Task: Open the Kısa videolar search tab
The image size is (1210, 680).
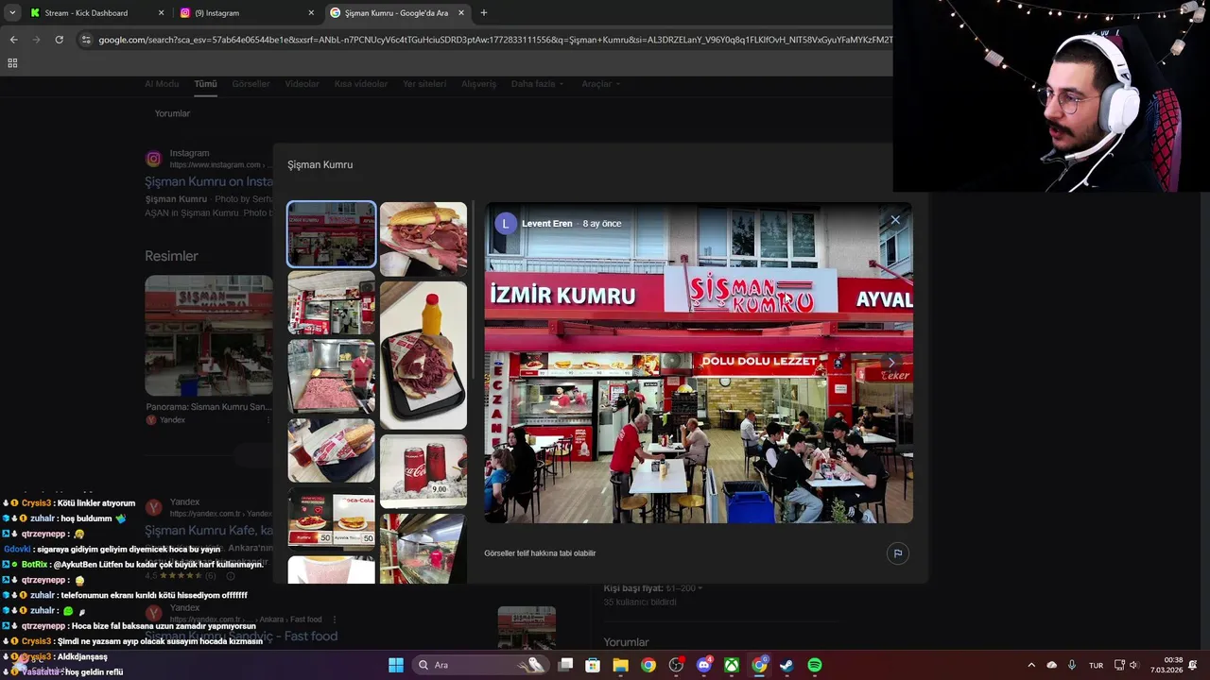Action: pyautogui.click(x=361, y=84)
